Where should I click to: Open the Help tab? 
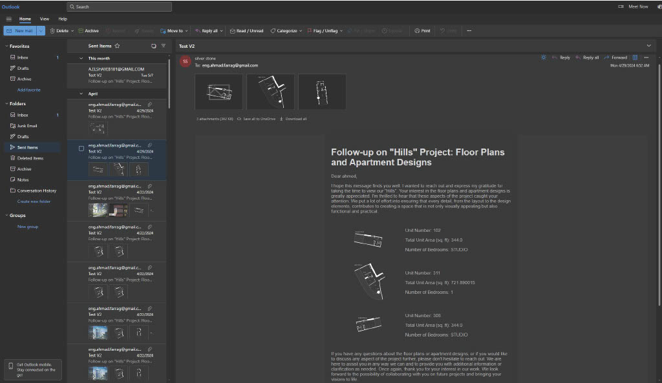(x=63, y=19)
